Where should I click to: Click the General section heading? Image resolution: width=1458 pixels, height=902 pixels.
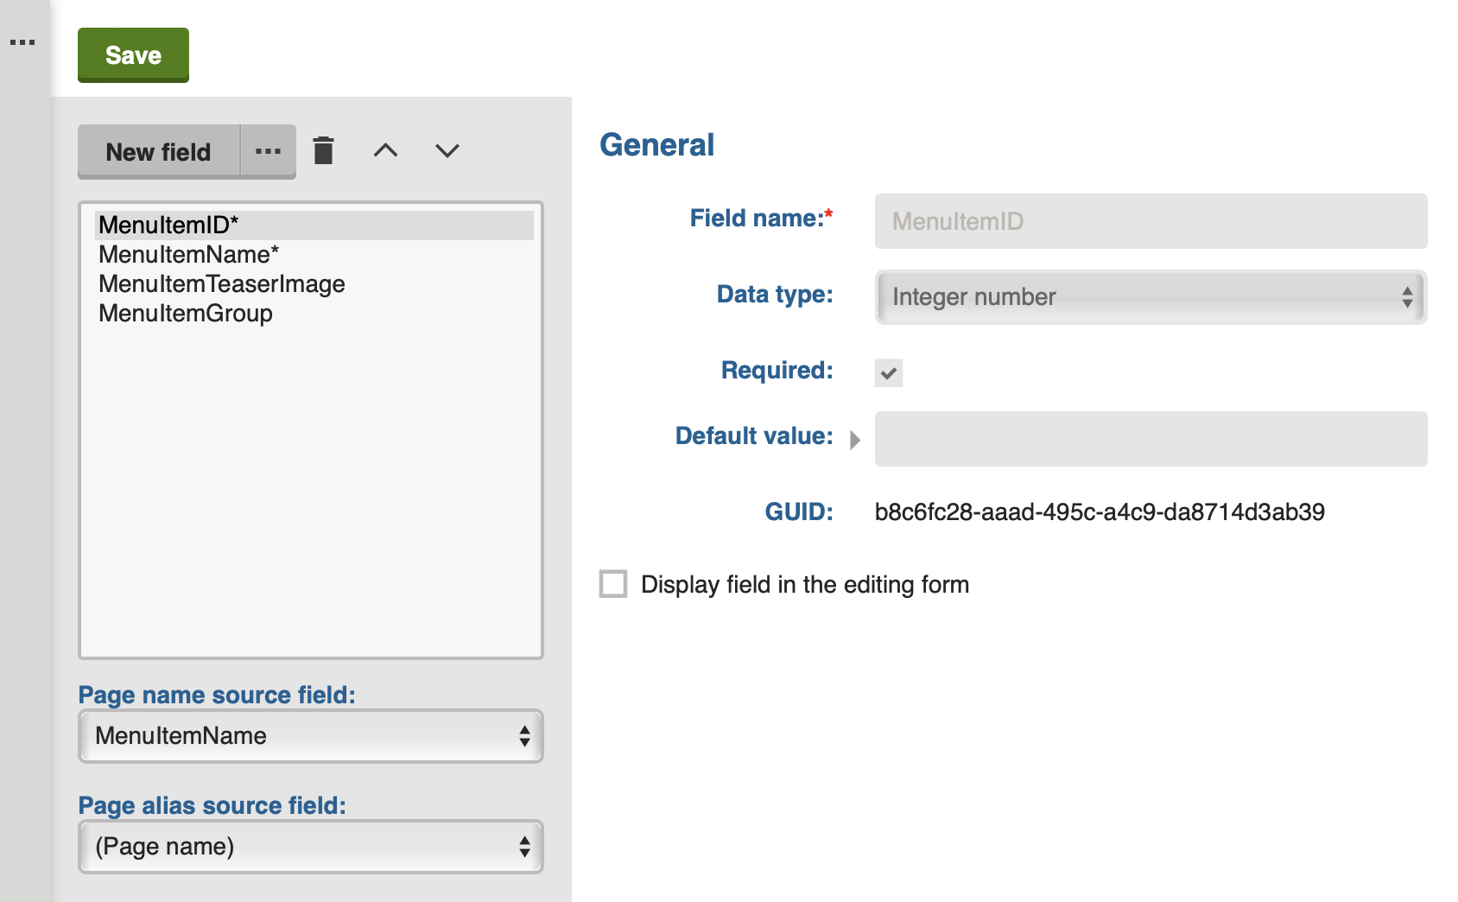(657, 145)
